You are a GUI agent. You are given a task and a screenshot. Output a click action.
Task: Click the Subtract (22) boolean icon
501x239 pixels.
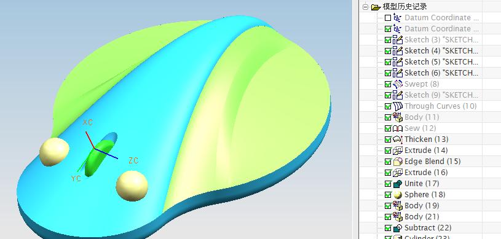(x=398, y=228)
